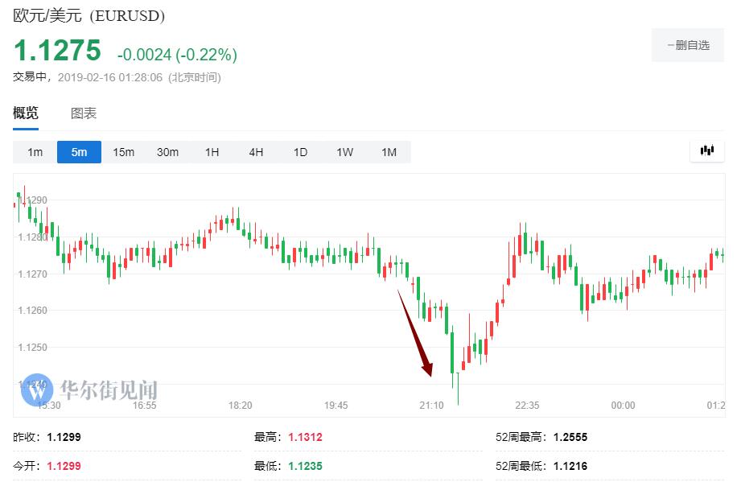Click the 21:10 time axis label
The image size is (741, 482).
[431, 406]
